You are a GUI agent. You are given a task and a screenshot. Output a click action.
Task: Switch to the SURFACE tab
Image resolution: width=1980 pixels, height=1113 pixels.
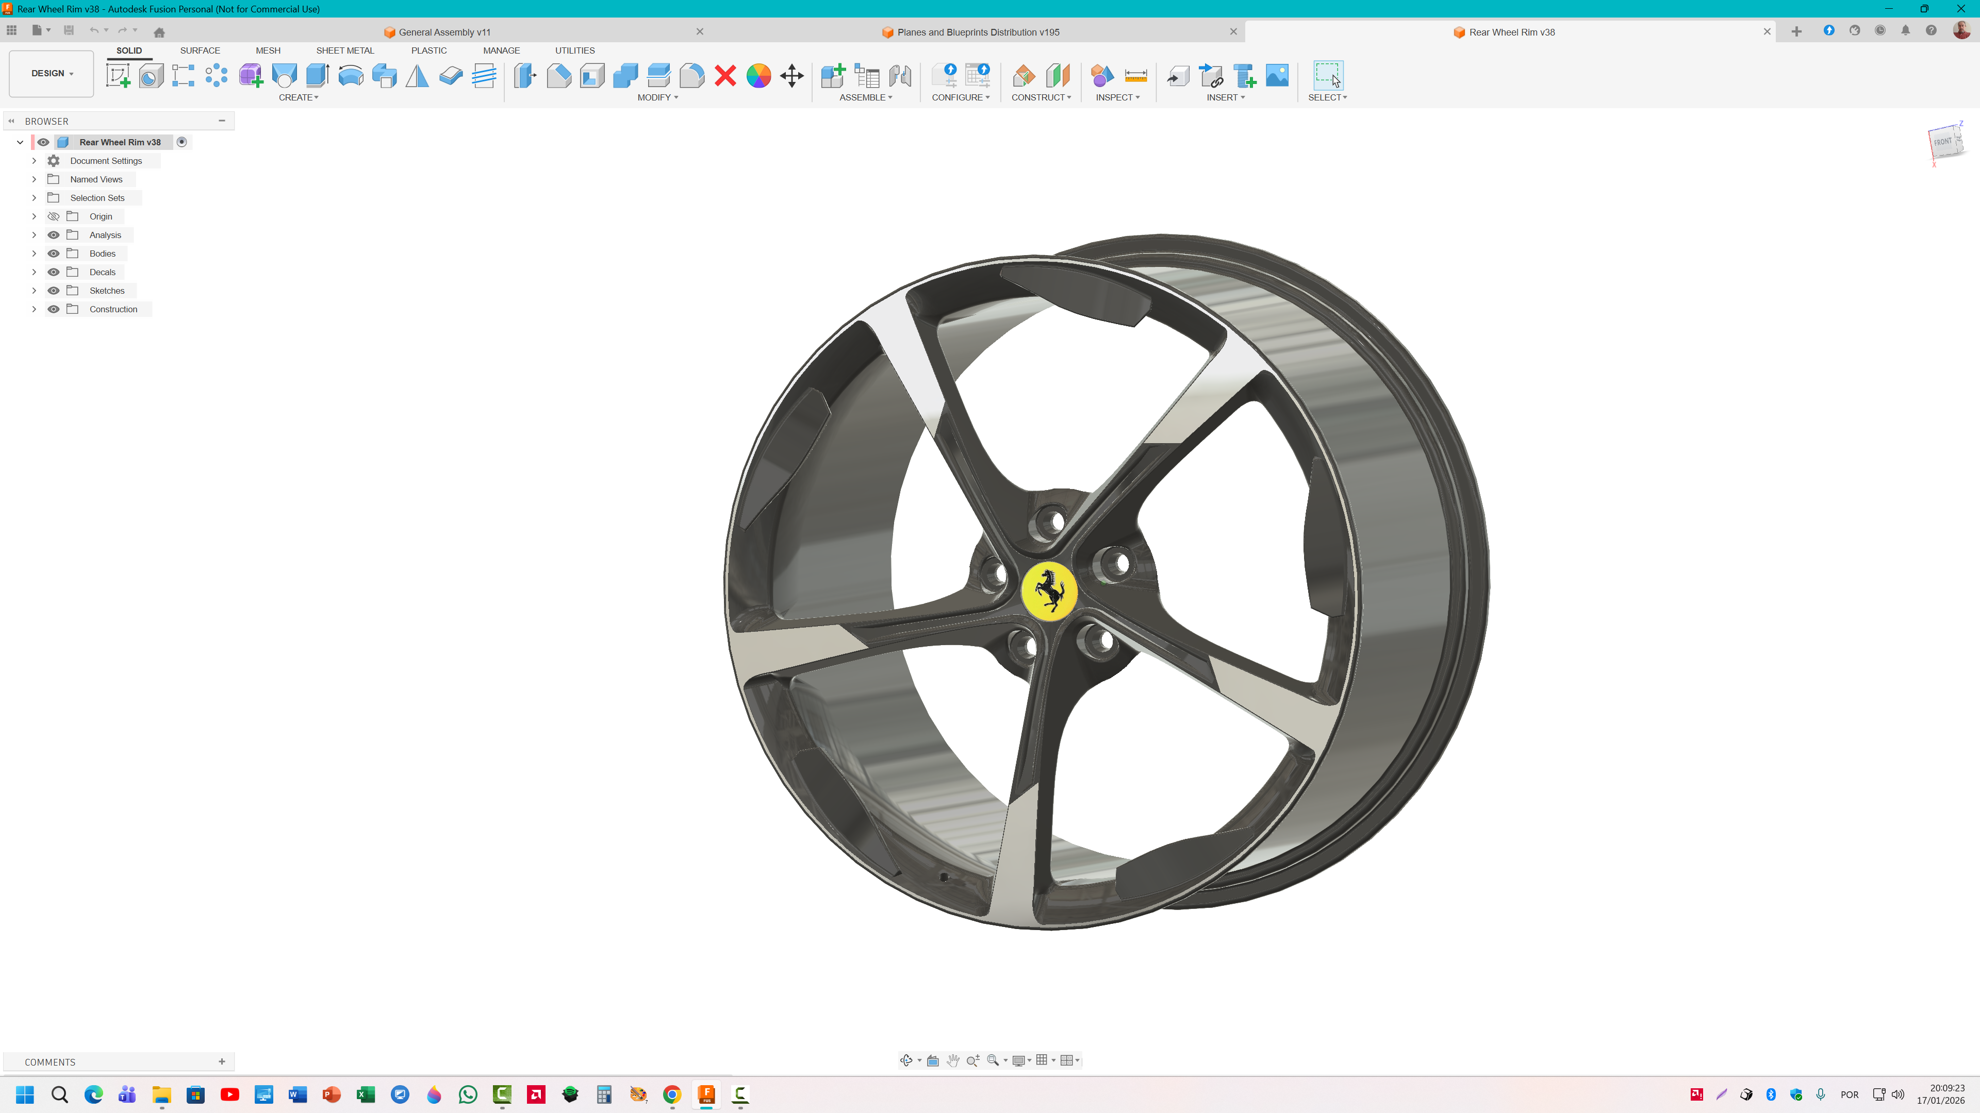(x=200, y=50)
